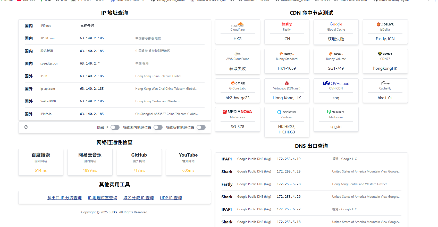
Task: Click the Medianova logo
Action: [237, 112]
